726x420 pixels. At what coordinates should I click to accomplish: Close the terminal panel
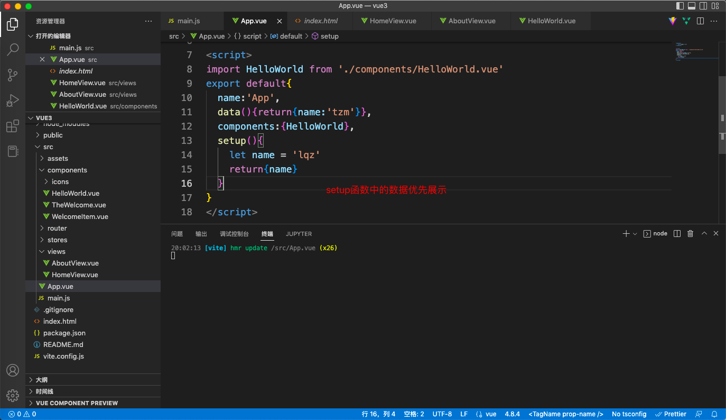tap(716, 233)
